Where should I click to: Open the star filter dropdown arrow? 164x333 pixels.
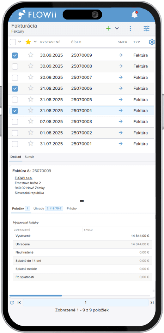pos(35,41)
